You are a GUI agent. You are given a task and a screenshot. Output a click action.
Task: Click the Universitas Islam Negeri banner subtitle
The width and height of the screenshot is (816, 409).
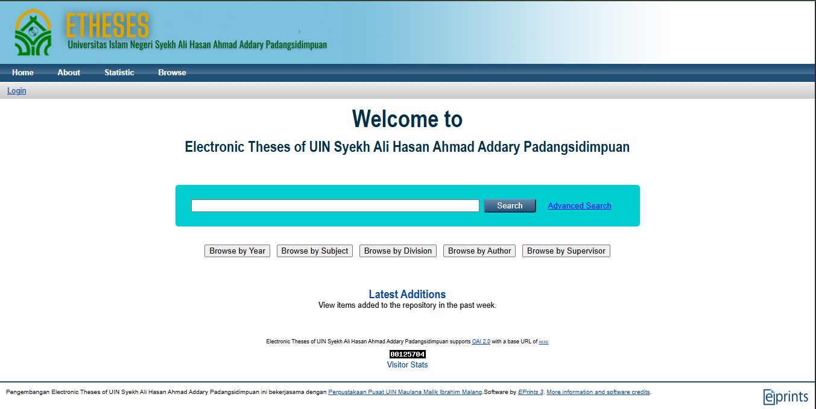[x=197, y=45]
